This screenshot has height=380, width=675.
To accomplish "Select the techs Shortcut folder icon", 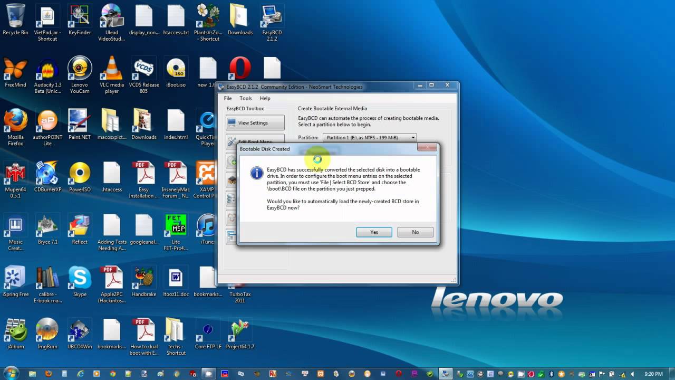I will click(176, 337).
